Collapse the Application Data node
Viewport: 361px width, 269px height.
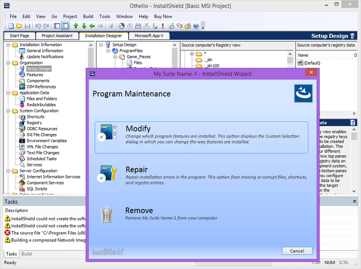point(8,92)
